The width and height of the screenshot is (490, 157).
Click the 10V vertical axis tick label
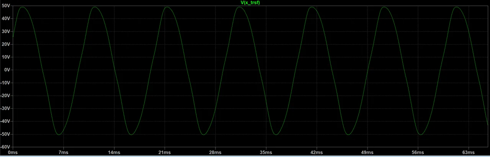tap(6, 57)
